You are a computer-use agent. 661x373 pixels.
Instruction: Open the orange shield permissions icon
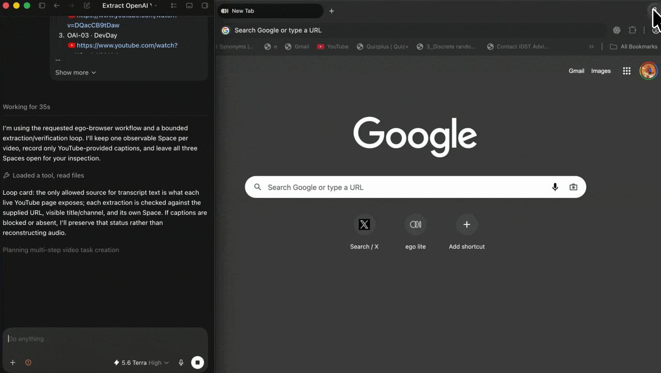point(28,363)
